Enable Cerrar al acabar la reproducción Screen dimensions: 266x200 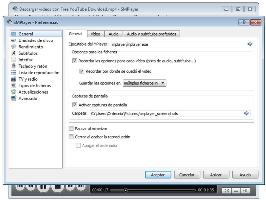click(71, 137)
